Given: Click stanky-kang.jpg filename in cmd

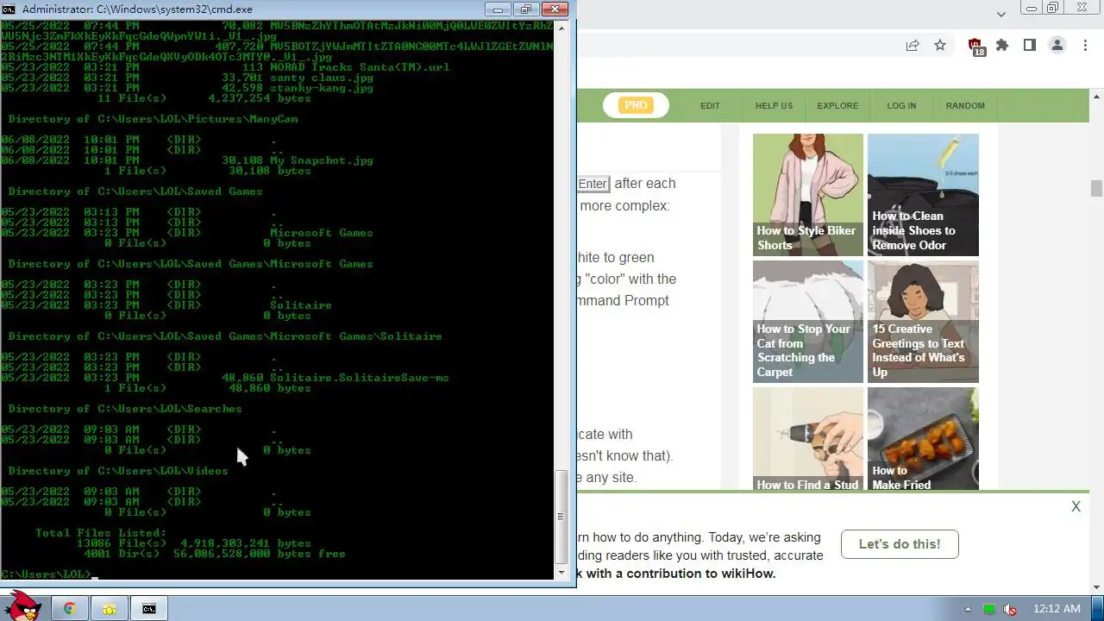Looking at the screenshot, I should coord(322,88).
